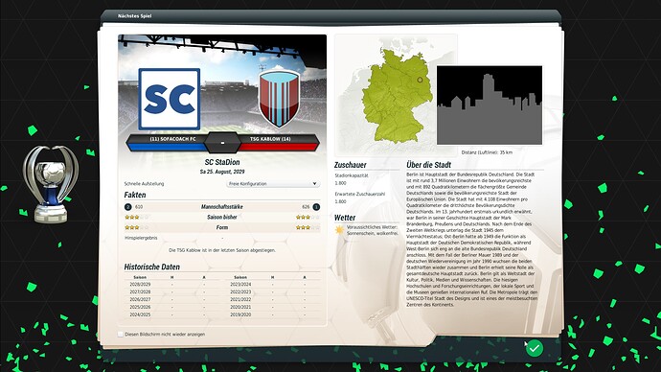This screenshot has width=661, height=372.
Task: Confirm with the green checkmark button
Action: pyautogui.click(x=535, y=348)
